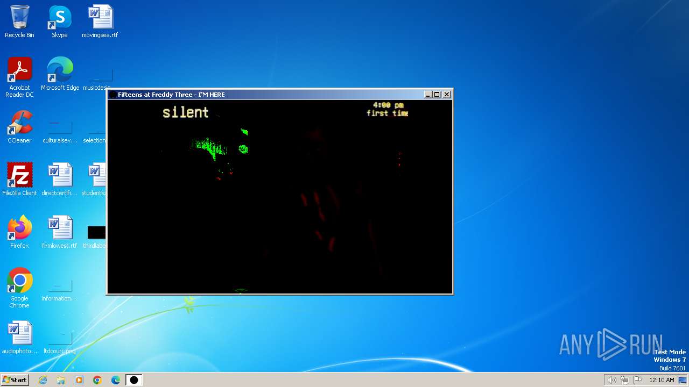Open Windows Explorer folder in taskbar
Viewport: 689px width, 387px height.
[61, 380]
